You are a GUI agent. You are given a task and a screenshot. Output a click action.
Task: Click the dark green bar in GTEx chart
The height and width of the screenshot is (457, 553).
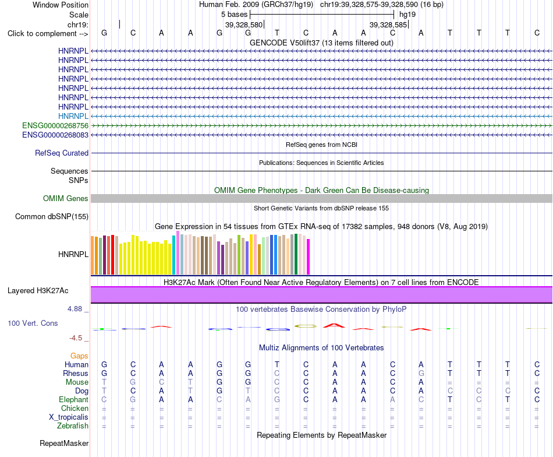click(296, 254)
